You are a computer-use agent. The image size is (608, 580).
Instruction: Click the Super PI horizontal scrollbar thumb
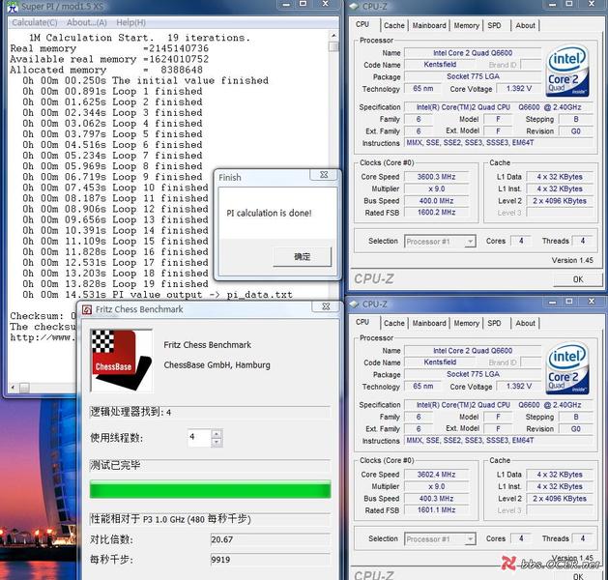pyautogui.click(x=24, y=388)
